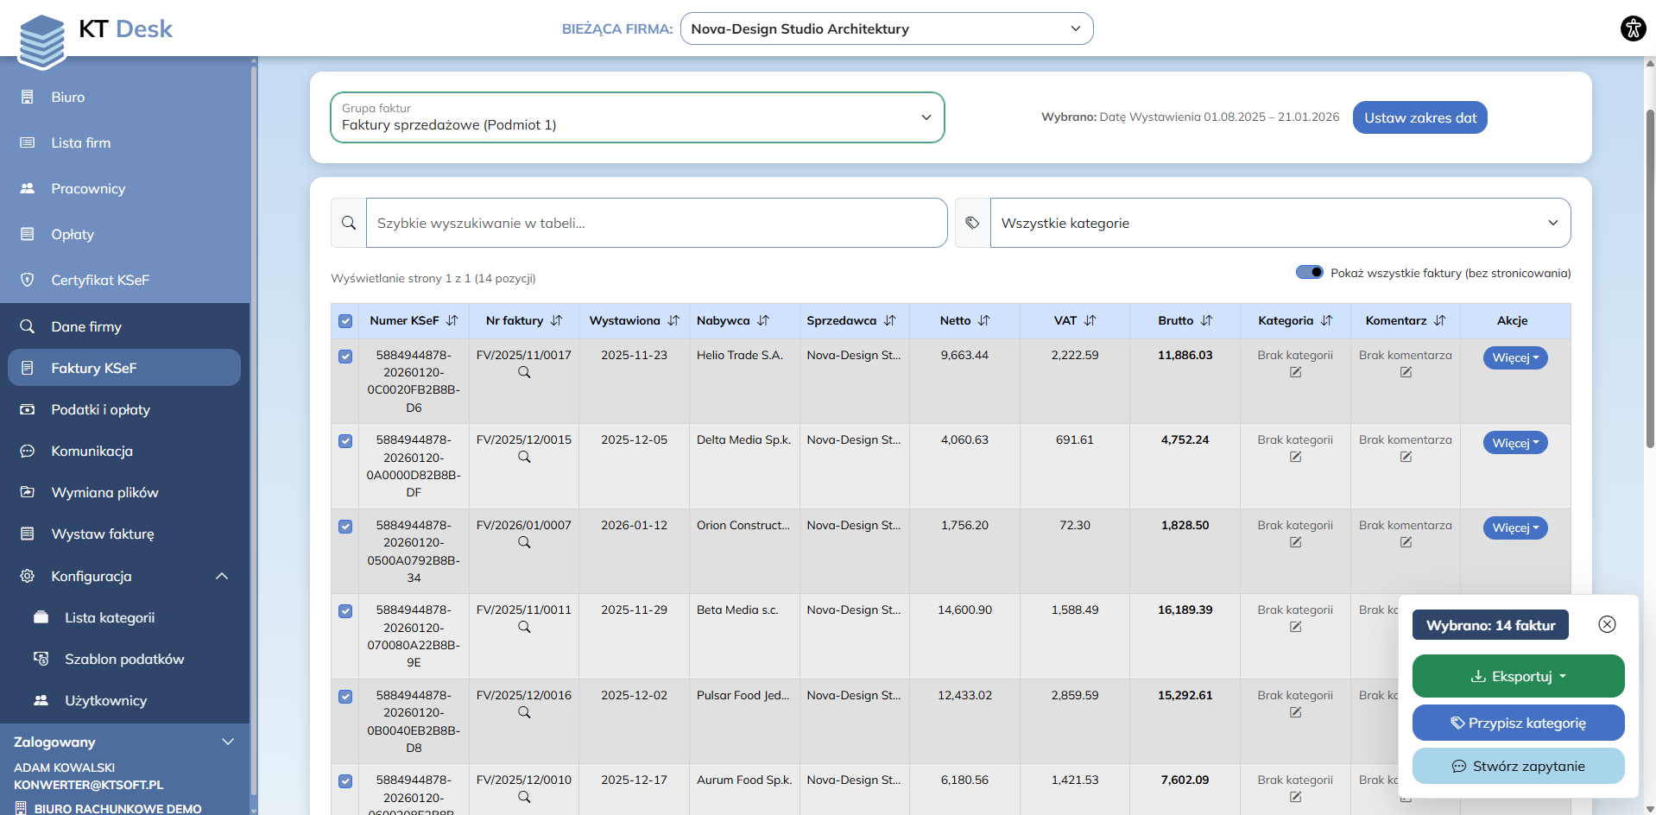Open Podatki i opłaty in sidebar

pyautogui.click(x=100, y=409)
